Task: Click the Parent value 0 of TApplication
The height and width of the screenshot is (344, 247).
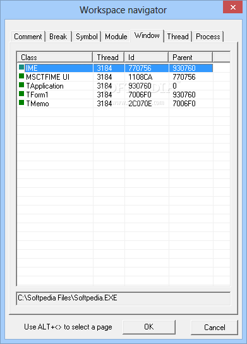Action: 174,86
